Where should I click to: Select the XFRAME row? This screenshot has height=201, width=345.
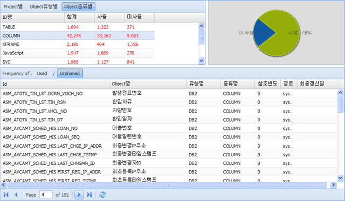coord(78,44)
